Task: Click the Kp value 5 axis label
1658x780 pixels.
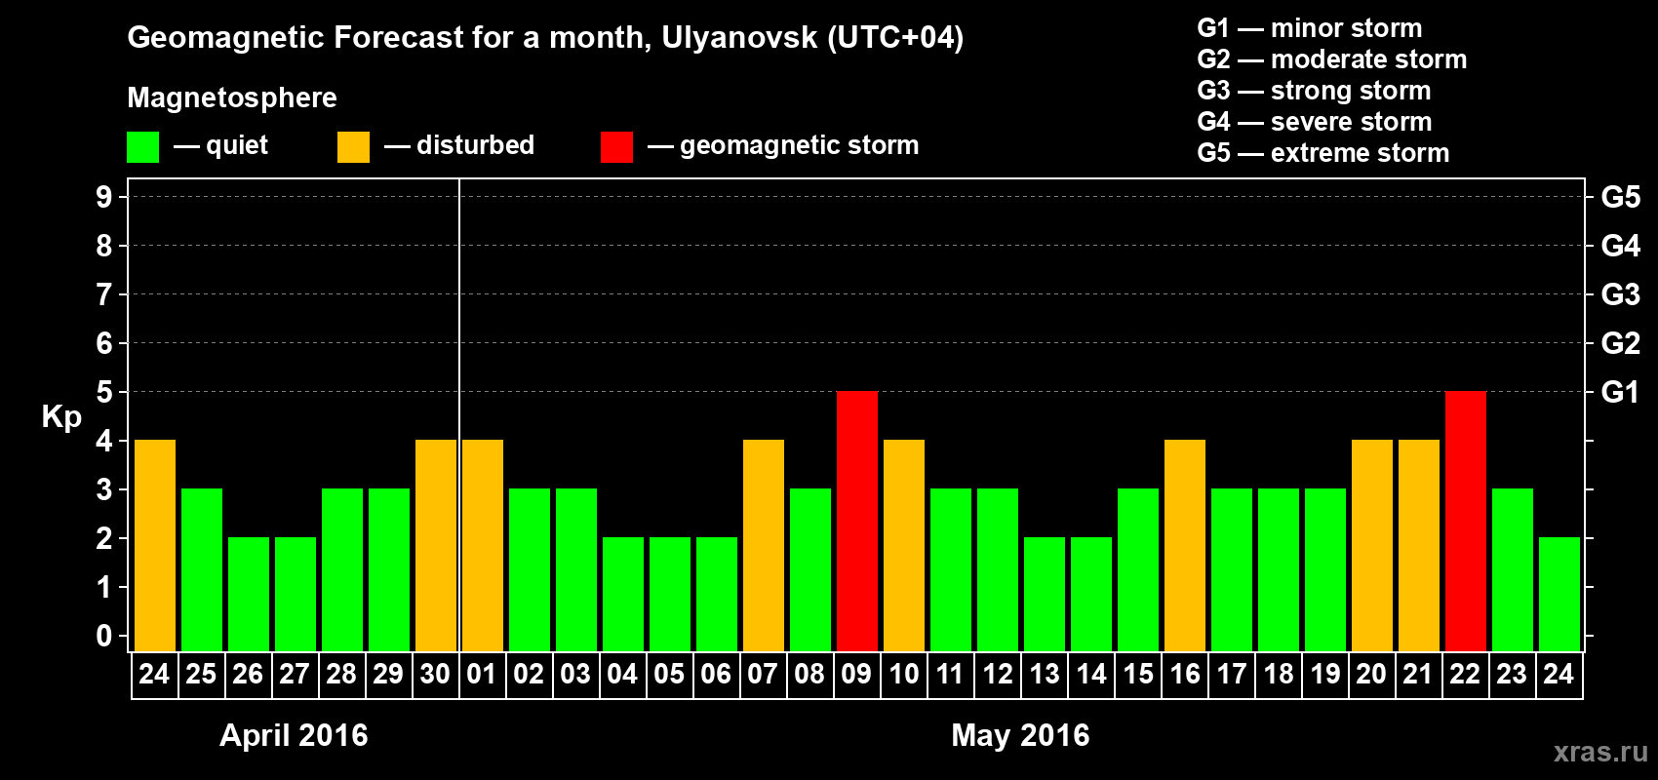Action: [x=104, y=392]
